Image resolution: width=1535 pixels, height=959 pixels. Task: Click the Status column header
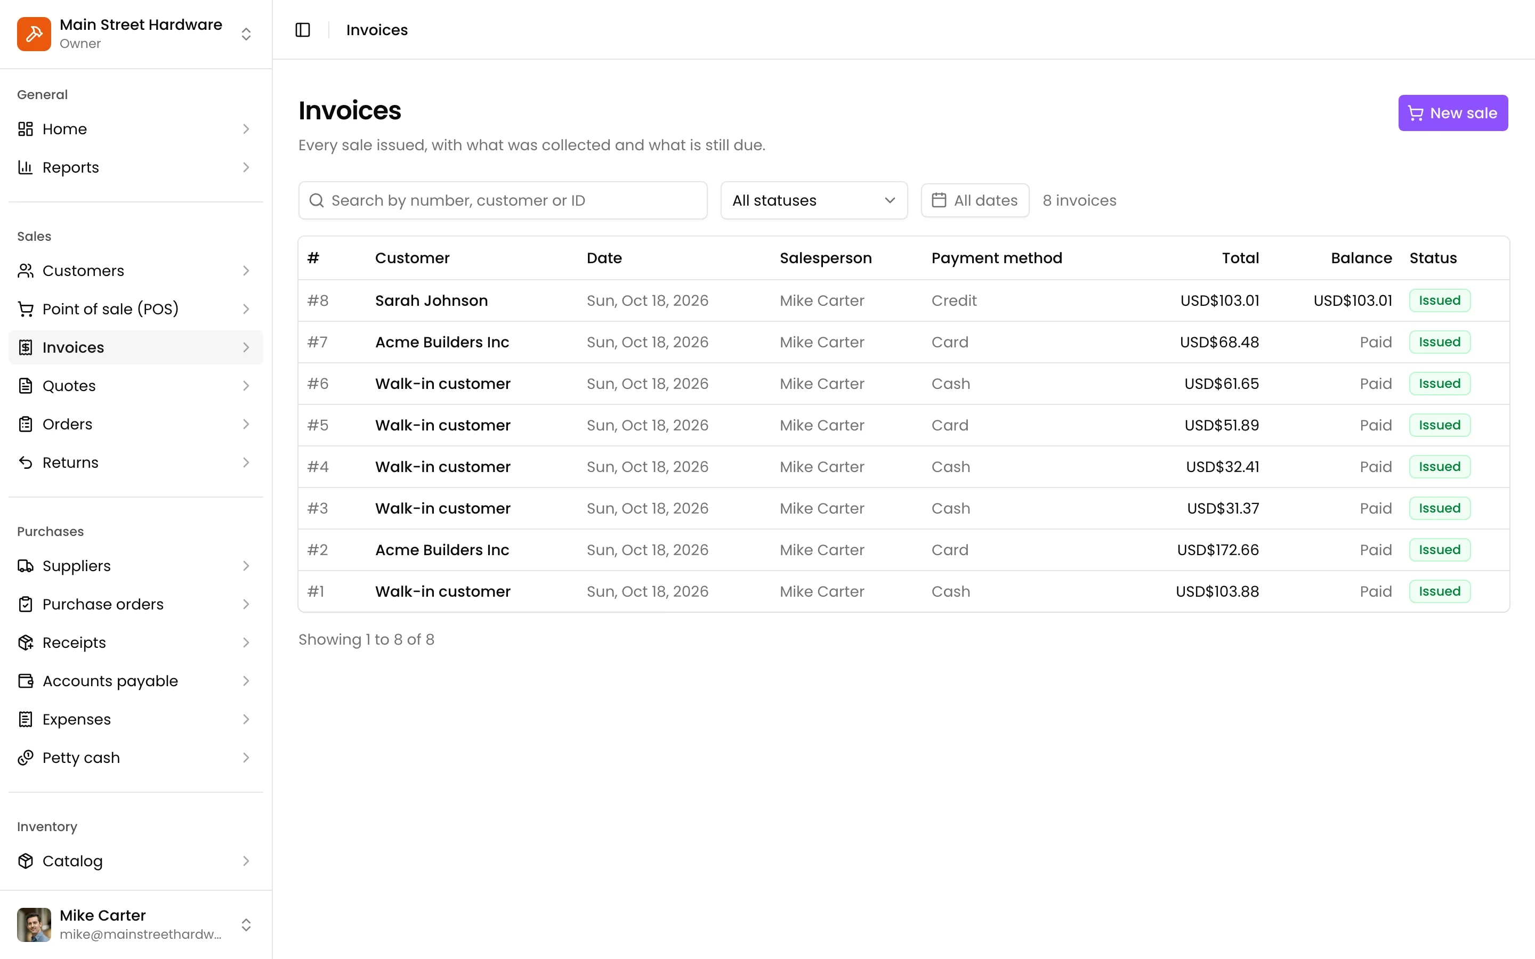1433,258
